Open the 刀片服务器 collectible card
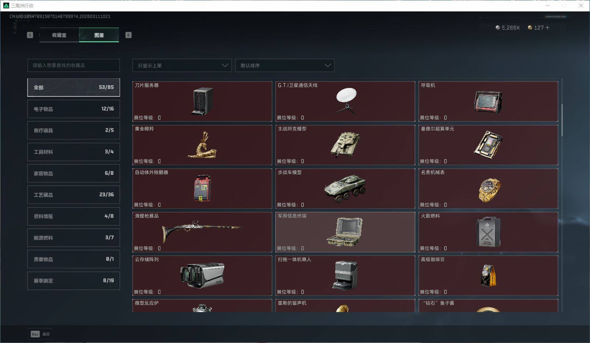This screenshot has height=343, width=590. (x=202, y=102)
